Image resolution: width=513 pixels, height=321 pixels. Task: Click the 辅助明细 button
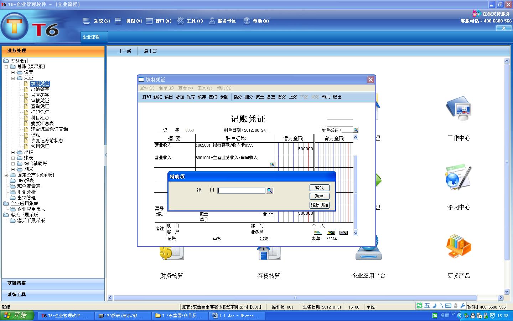(x=319, y=205)
